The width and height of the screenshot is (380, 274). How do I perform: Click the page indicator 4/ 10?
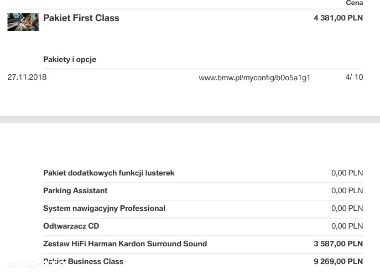coord(354,77)
